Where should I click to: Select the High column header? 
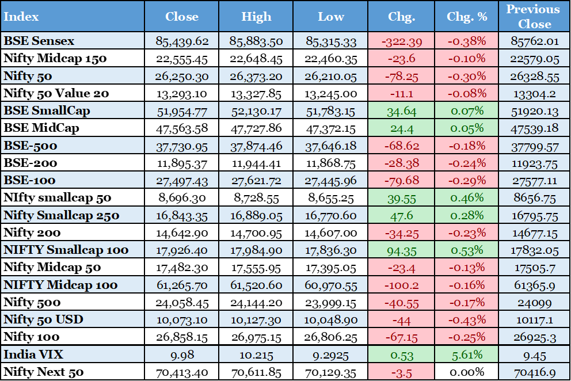point(256,17)
